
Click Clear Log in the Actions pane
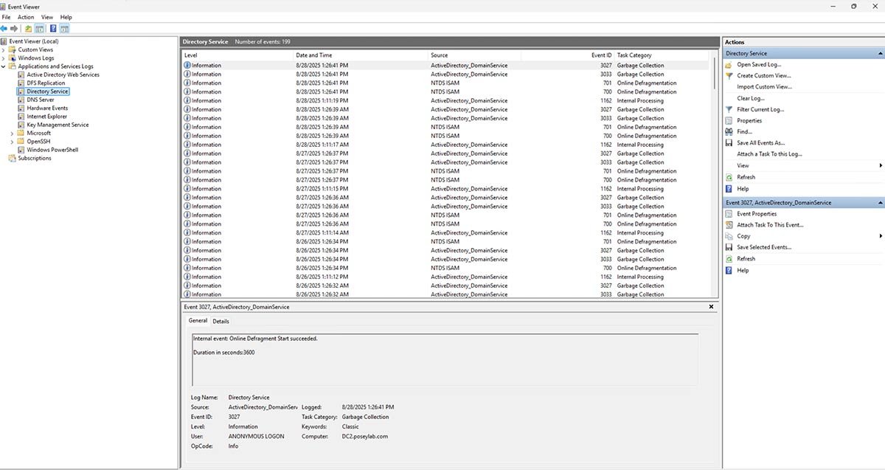point(750,98)
